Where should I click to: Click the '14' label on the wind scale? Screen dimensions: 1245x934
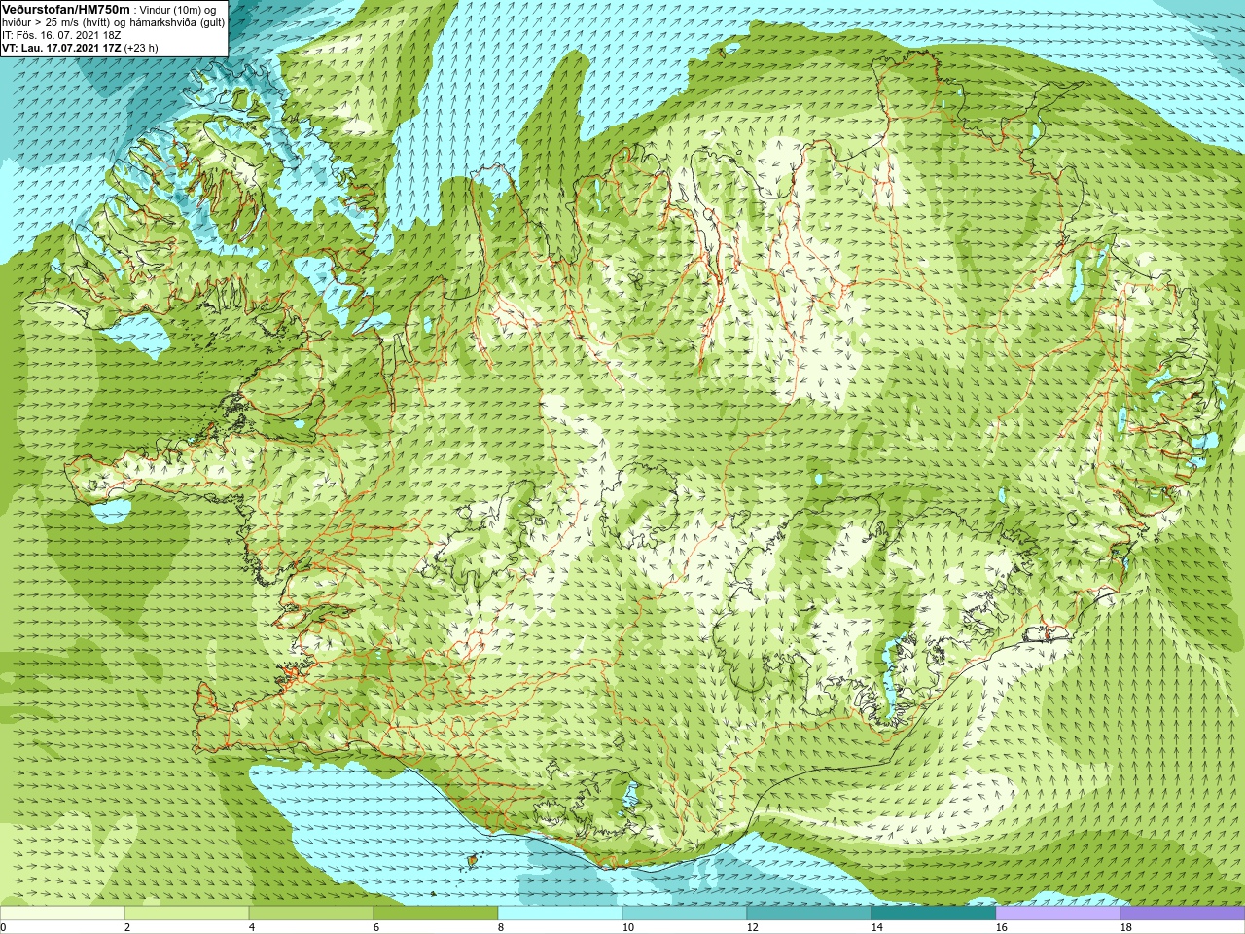877,927
